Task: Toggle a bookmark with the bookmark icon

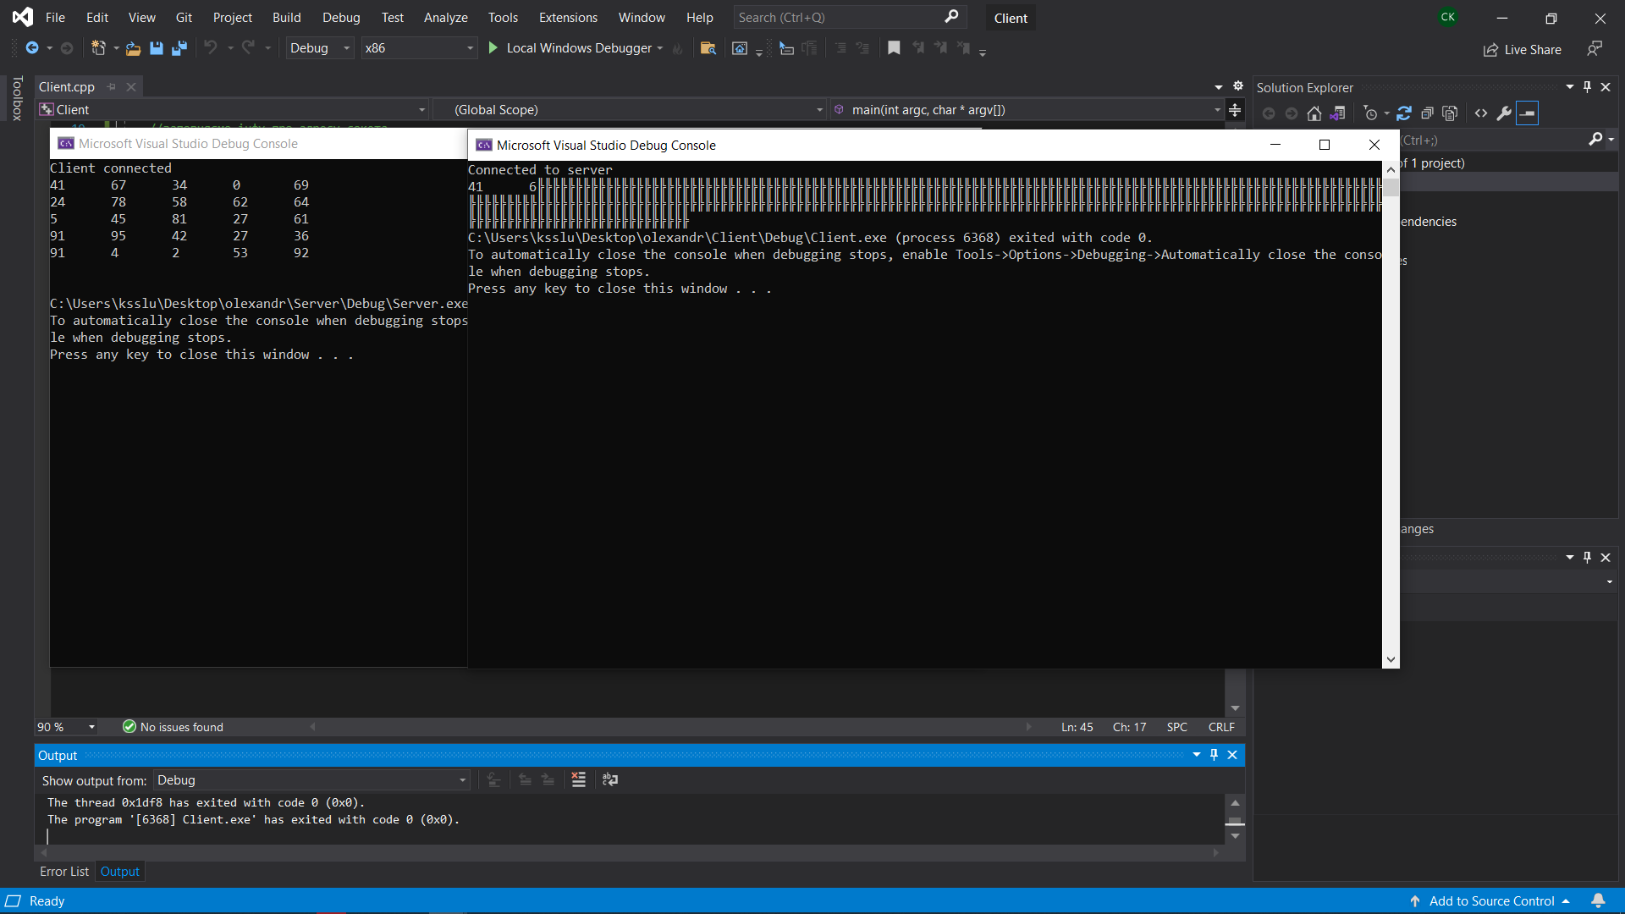Action: pos(894,48)
